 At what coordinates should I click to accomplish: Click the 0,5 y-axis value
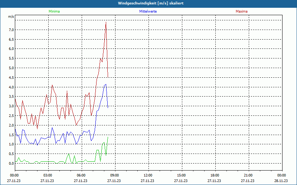click(x=11, y=154)
